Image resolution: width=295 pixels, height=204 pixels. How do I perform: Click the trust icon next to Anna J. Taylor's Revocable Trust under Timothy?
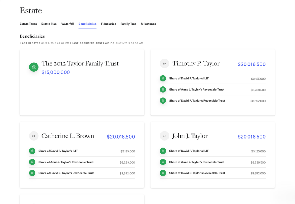coord(163,90)
